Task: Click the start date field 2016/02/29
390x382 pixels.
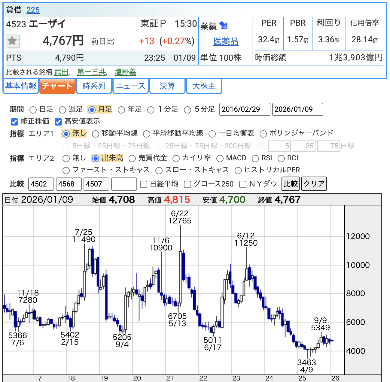Action: pyautogui.click(x=245, y=109)
